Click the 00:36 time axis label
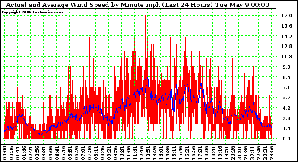Viewport: 298px width, 162px height. [x=11, y=153]
